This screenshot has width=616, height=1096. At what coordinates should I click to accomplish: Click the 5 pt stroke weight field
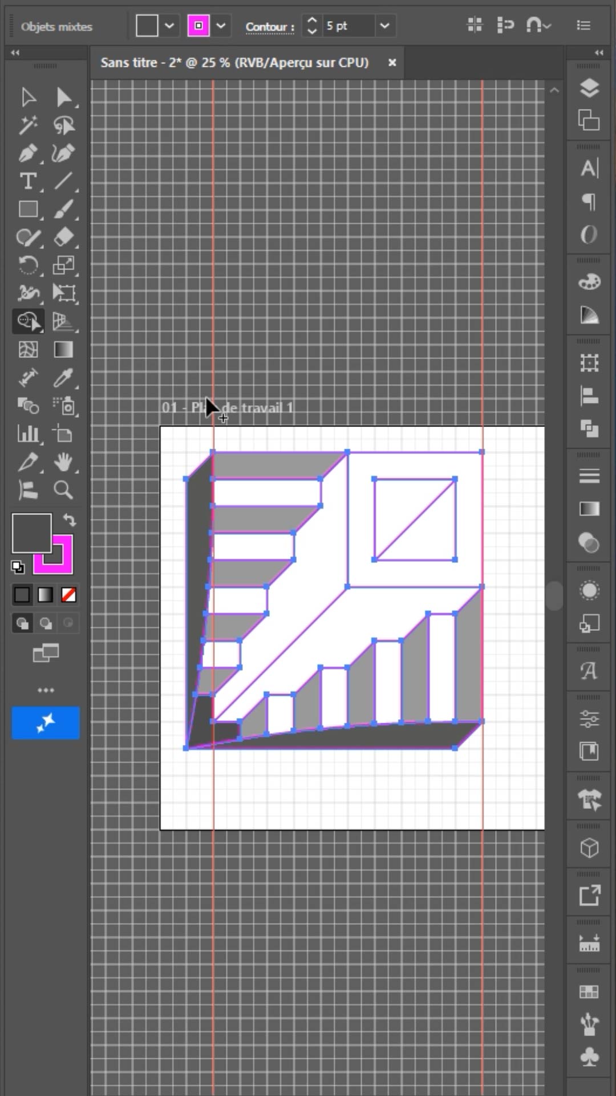point(349,26)
